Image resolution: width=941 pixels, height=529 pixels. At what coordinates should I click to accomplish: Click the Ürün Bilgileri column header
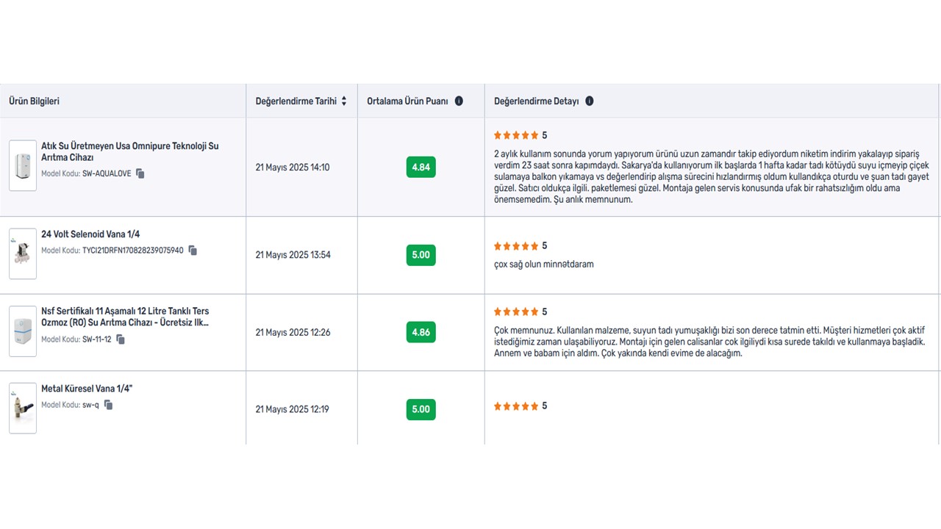(x=35, y=101)
